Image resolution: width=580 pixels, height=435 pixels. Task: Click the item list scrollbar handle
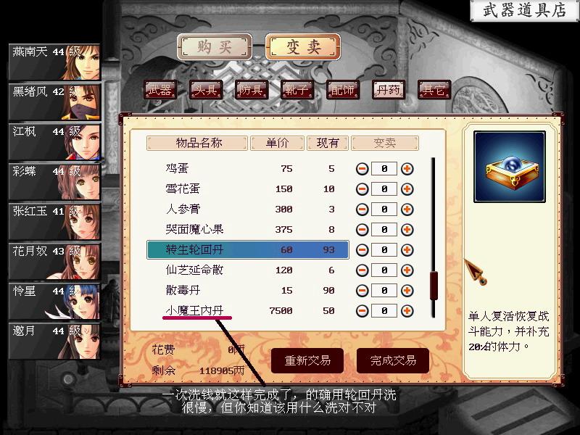(x=434, y=285)
